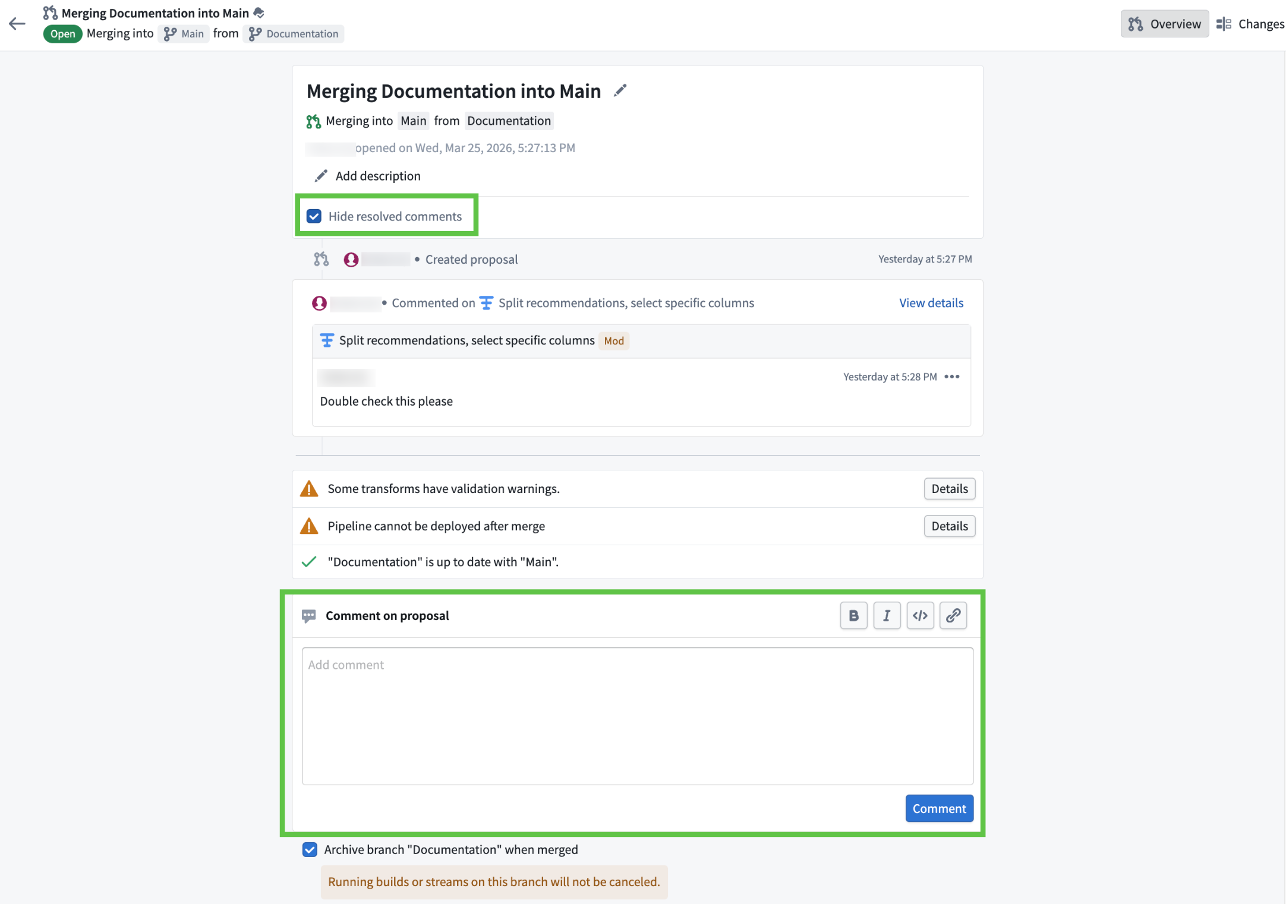The image size is (1286, 904).
Task: Click the comment bubble icon near Comment on proposal
Action: (x=308, y=615)
